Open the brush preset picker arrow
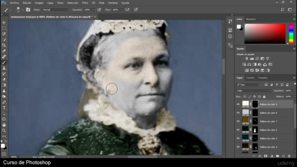Viewport: 297px width, 167px height. [x=23, y=10]
